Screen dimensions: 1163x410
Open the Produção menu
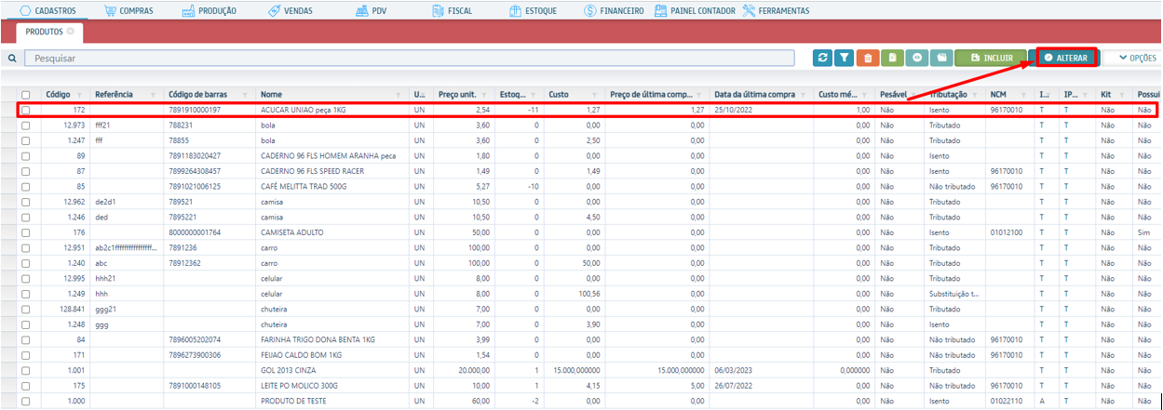click(x=210, y=11)
